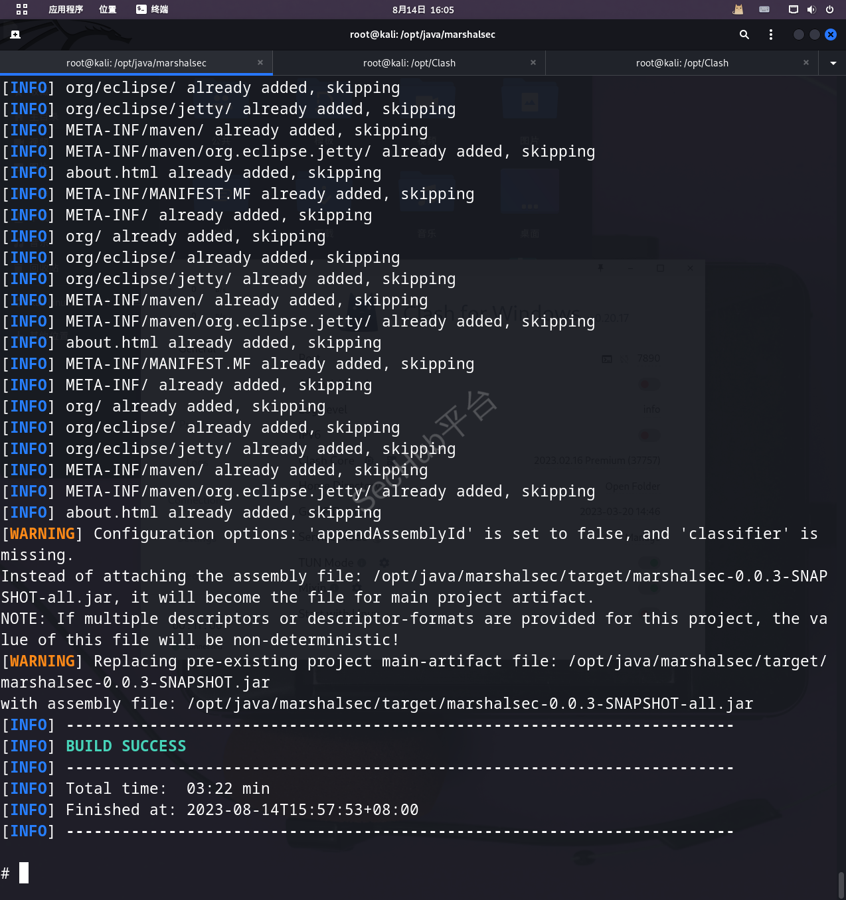846x900 pixels.
Task: Click the power icon in top bar
Action: point(829,9)
